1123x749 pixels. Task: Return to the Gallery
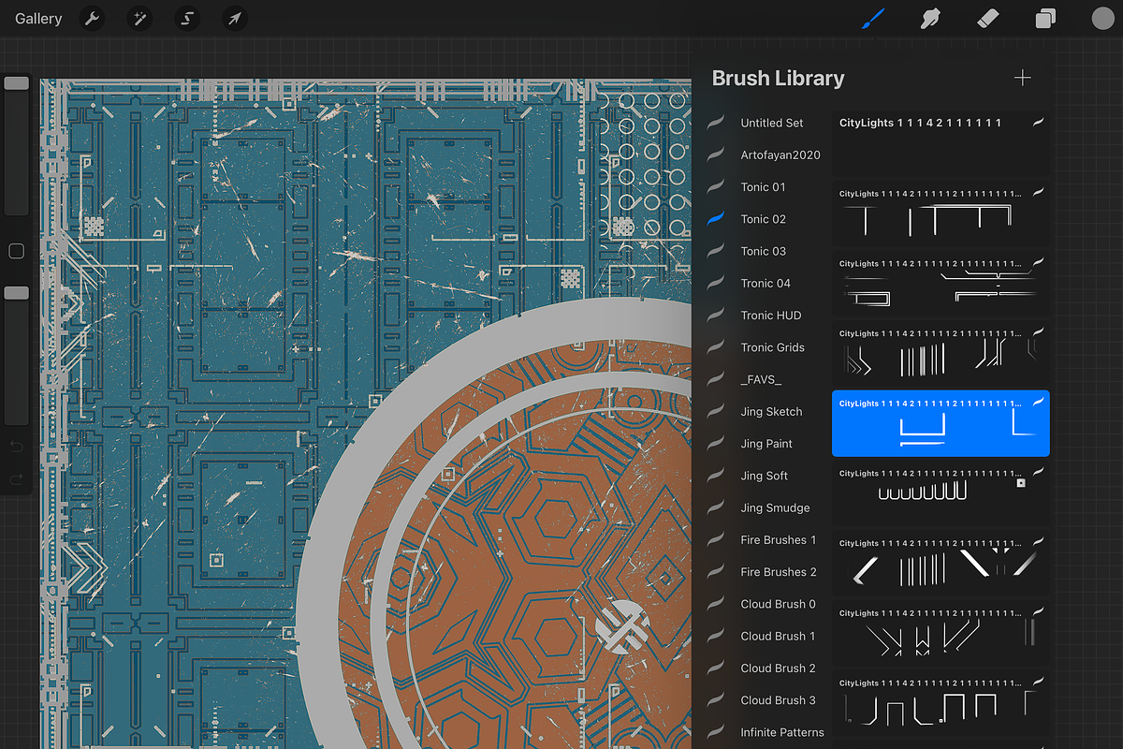click(x=38, y=19)
